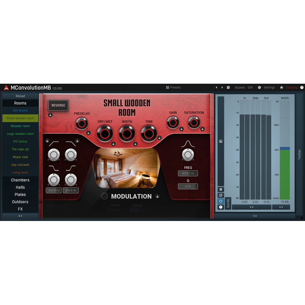Click the Time knob
Image resolution: width=305 pixels, height=305 pixels.
[x=149, y=134]
